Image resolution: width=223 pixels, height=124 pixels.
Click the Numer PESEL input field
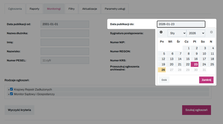(x=65, y=60)
